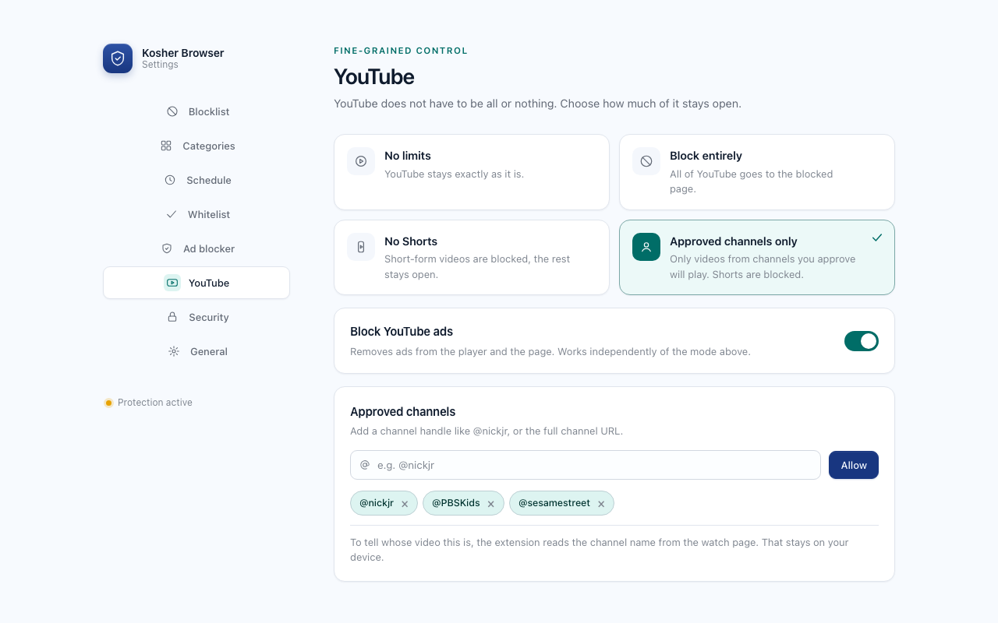Image resolution: width=998 pixels, height=623 pixels.
Task: Click the @ symbol in the channel field
Action: point(365,465)
